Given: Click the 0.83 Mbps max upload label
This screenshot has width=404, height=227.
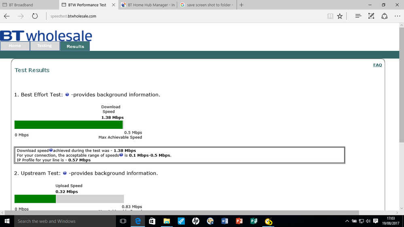Looking at the screenshot, I should 132,206.
